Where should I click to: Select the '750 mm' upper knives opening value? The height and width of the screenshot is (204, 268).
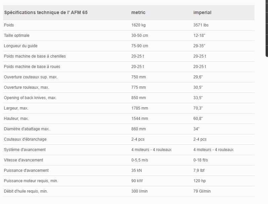(x=139, y=77)
